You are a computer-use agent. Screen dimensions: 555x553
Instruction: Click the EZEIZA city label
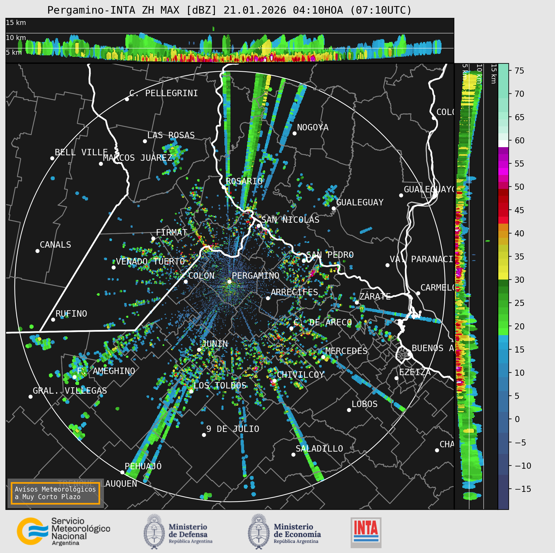[x=415, y=372]
